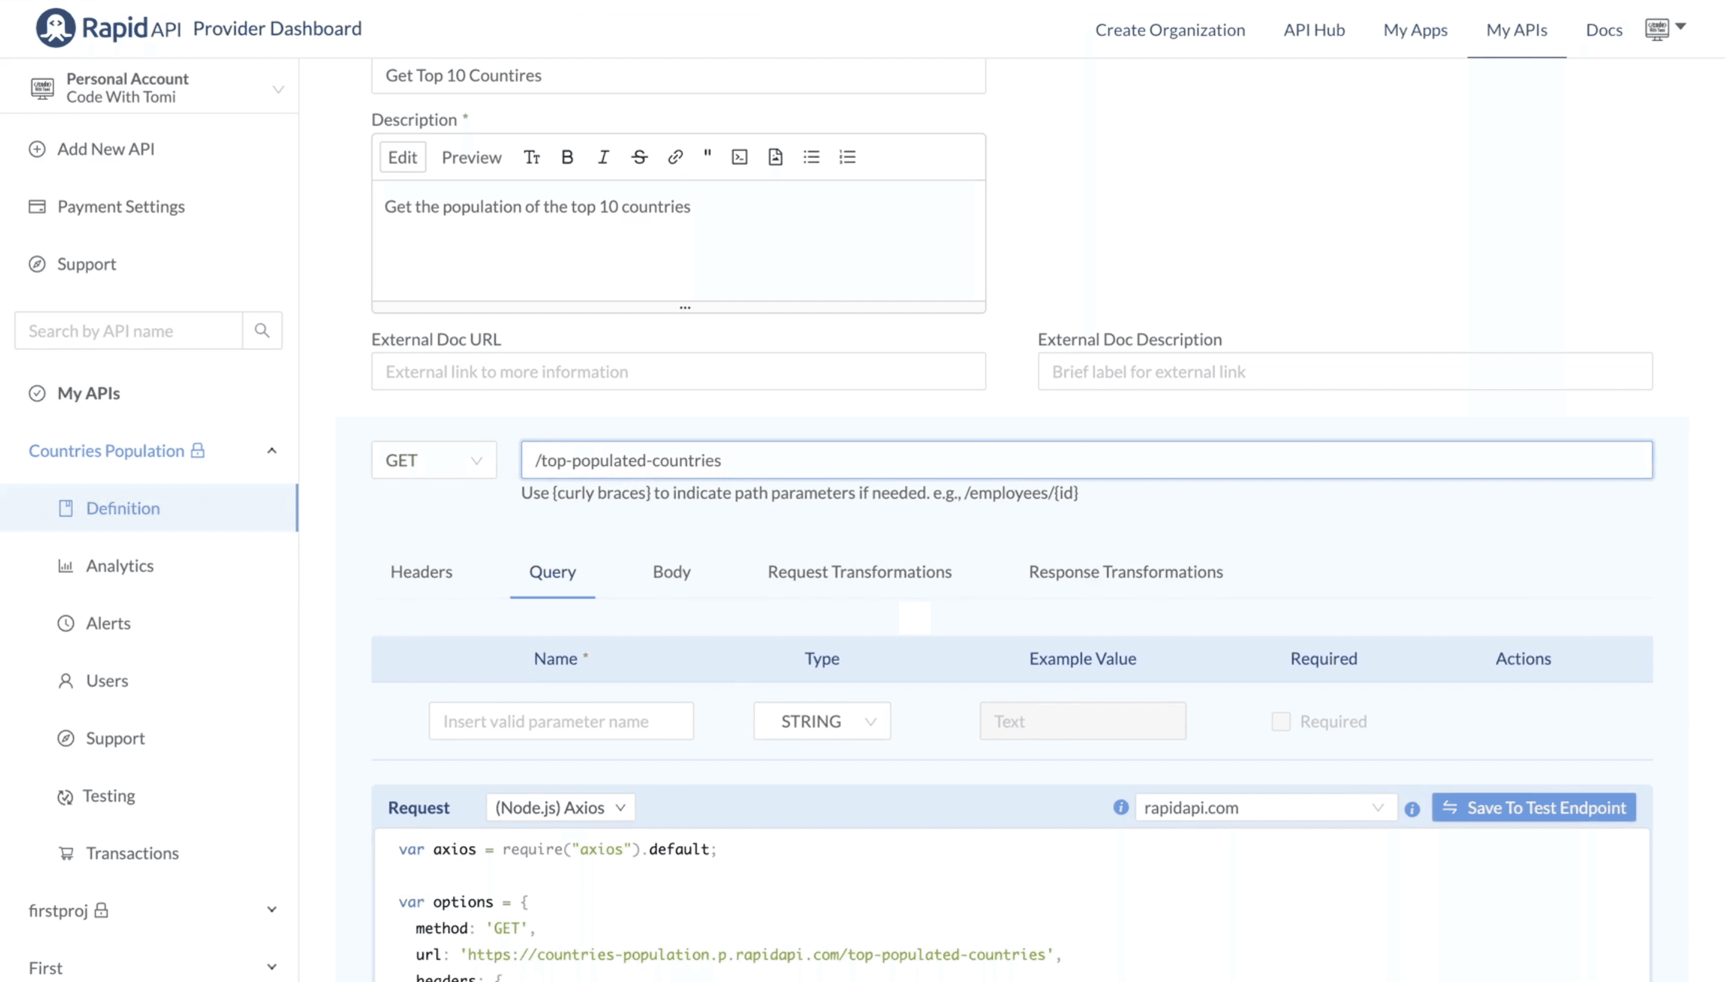Insert a link in the description
The width and height of the screenshot is (1725, 982).
(x=674, y=157)
